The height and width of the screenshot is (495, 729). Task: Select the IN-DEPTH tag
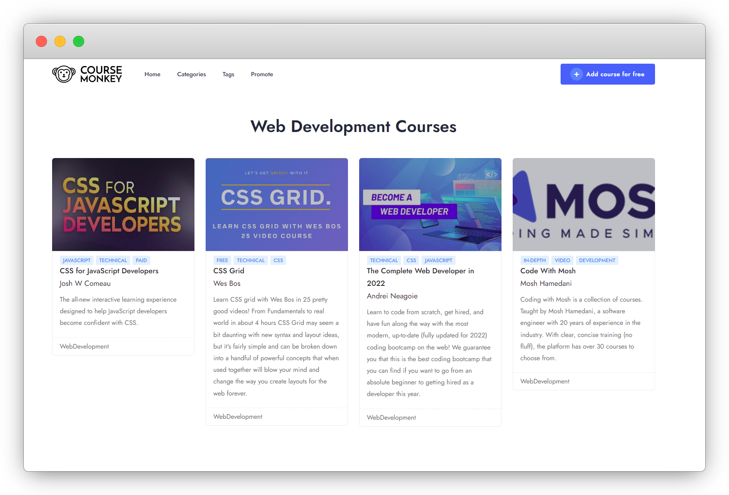tap(535, 260)
